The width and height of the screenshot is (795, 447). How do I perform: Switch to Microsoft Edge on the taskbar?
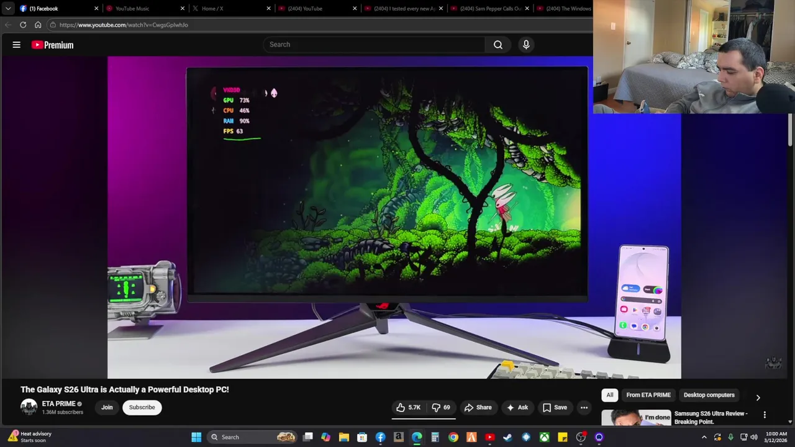click(x=417, y=437)
